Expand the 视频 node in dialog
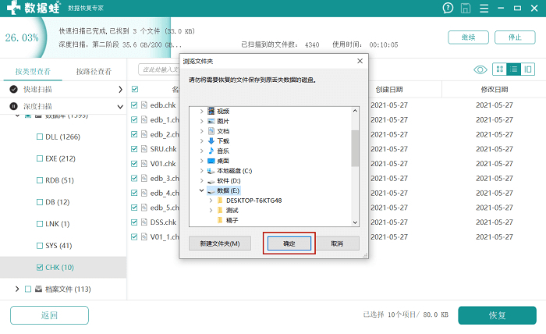The width and height of the screenshot is (546, 334). pyautogui.click(x=201, y=111)
